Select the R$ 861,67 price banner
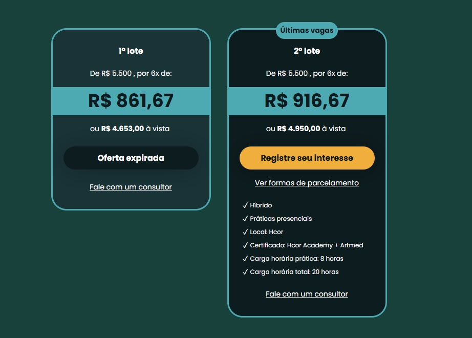Image resolution: width=472 pixels, height=338 pixels. (131, 101)
